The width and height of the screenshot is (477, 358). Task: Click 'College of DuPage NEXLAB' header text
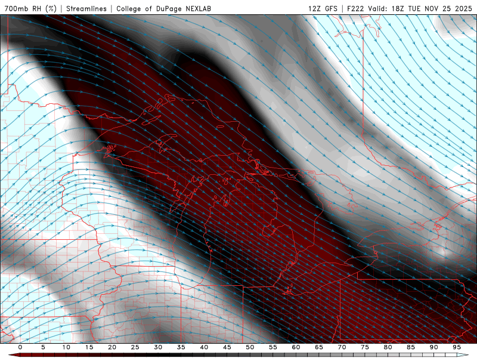click(163, 8)
